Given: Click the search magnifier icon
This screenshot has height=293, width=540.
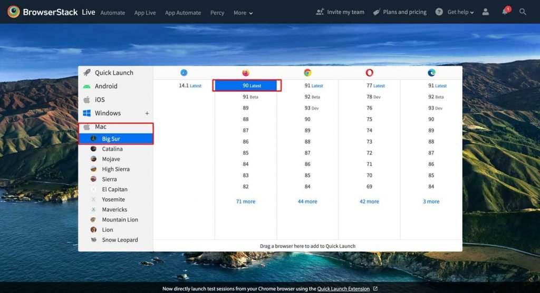Looking at the screenshot, I should point(523,12).
